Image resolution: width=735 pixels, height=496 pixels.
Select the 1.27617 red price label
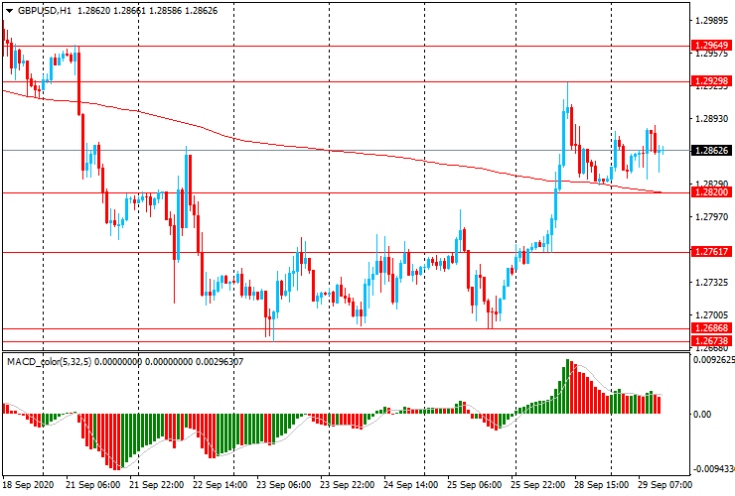click(712, 252)
